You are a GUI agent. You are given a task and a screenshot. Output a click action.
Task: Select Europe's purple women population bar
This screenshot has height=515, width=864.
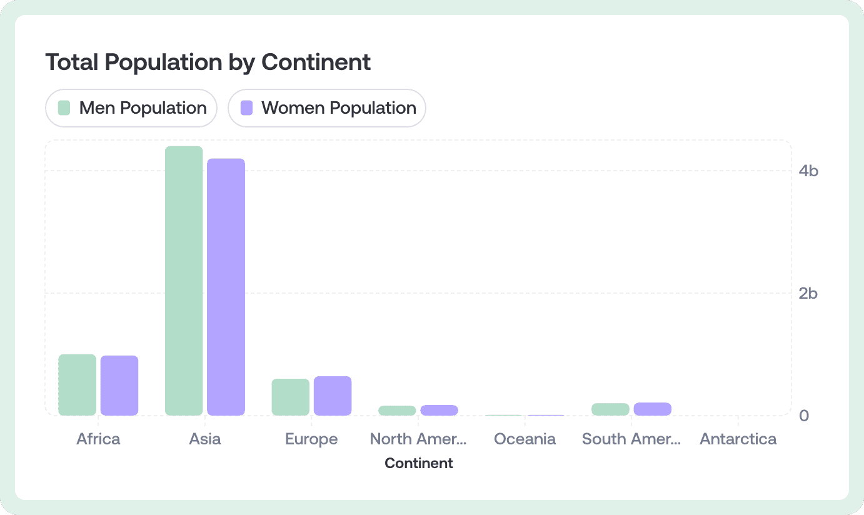coord(333,396)
